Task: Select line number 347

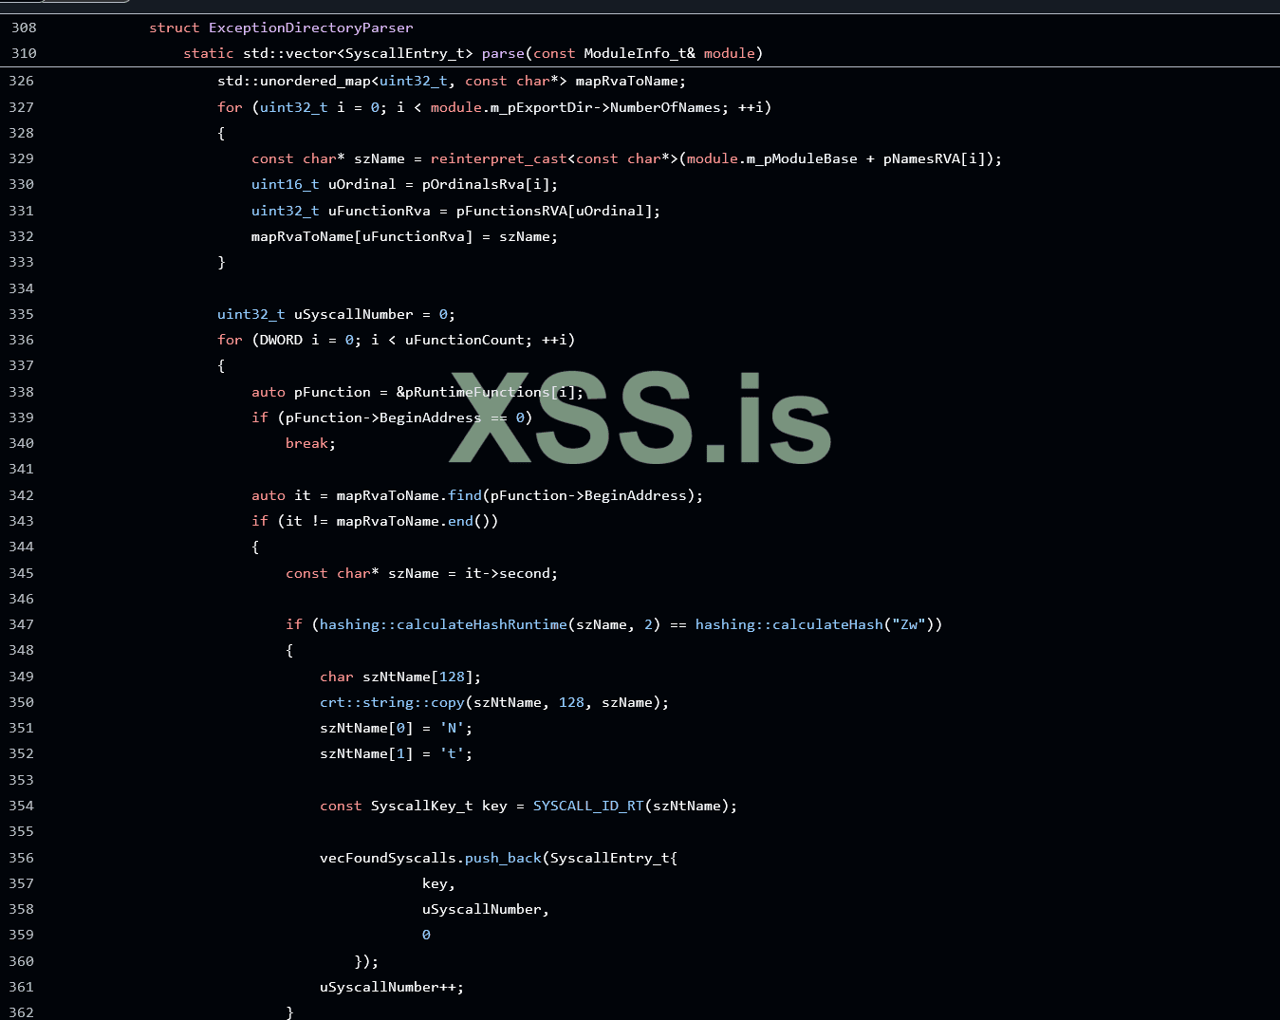Action: point(21,624)
